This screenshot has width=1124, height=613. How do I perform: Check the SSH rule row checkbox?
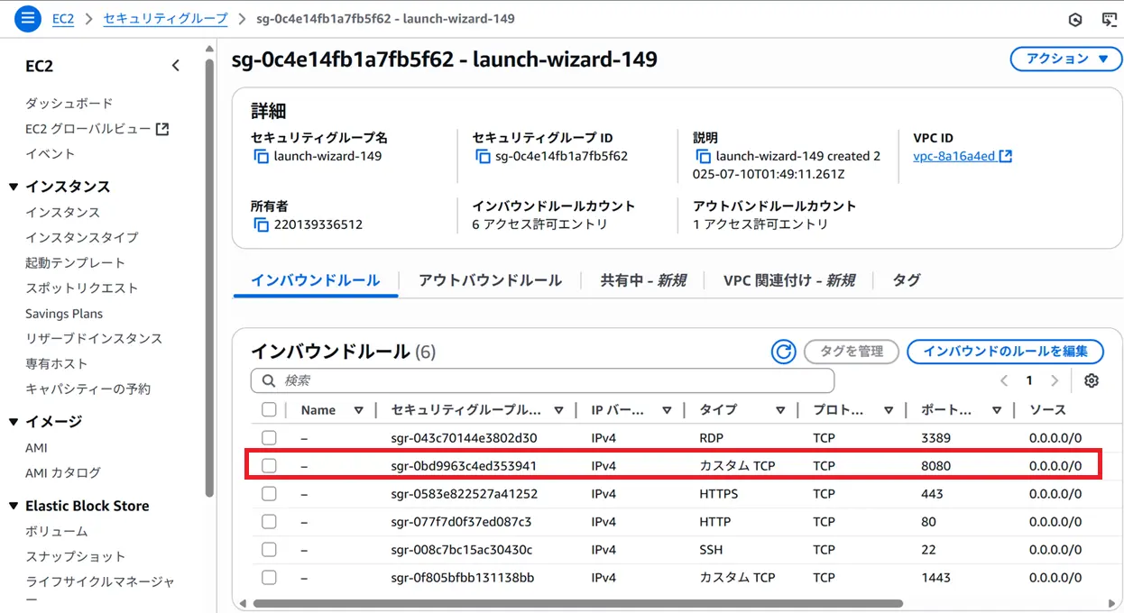(x=269, y=550)
